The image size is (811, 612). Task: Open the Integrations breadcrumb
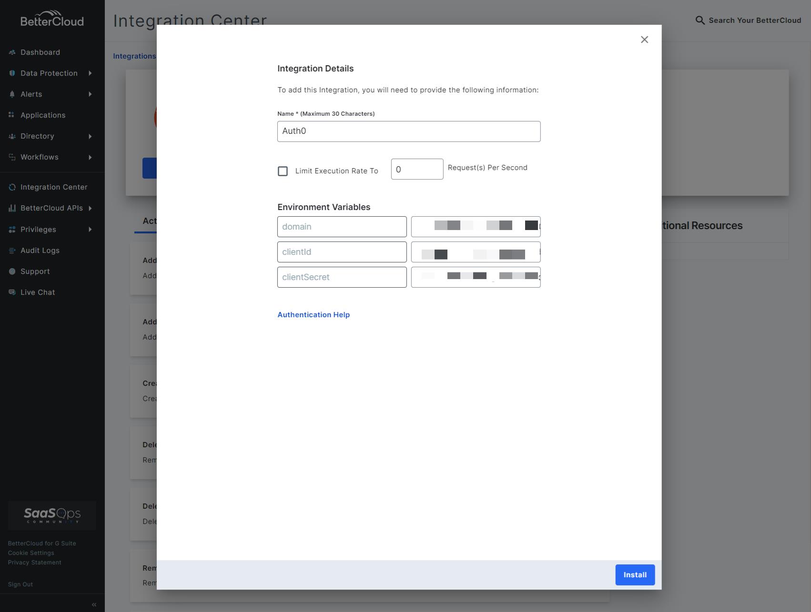coord(134,56)
